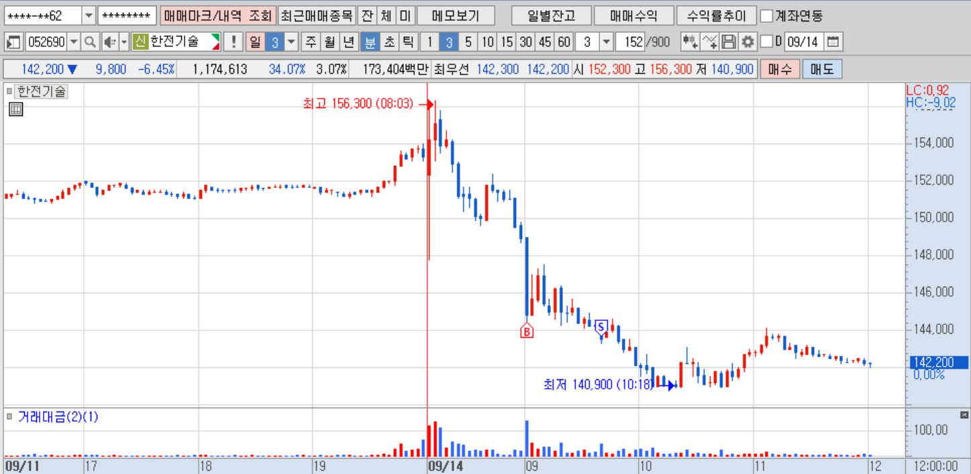This screenshot has width=971, height=474.
Task: Search for a stock with the magnifier icon
Action: pos(91,42)
